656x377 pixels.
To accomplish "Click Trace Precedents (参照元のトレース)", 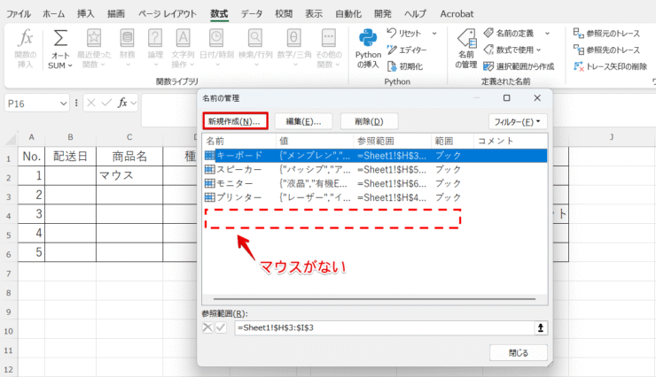I will tap(606, 33).
